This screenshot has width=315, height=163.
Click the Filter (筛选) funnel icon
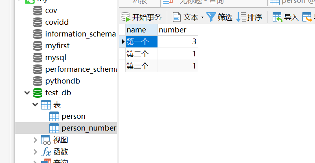click(x=211, y=17)
